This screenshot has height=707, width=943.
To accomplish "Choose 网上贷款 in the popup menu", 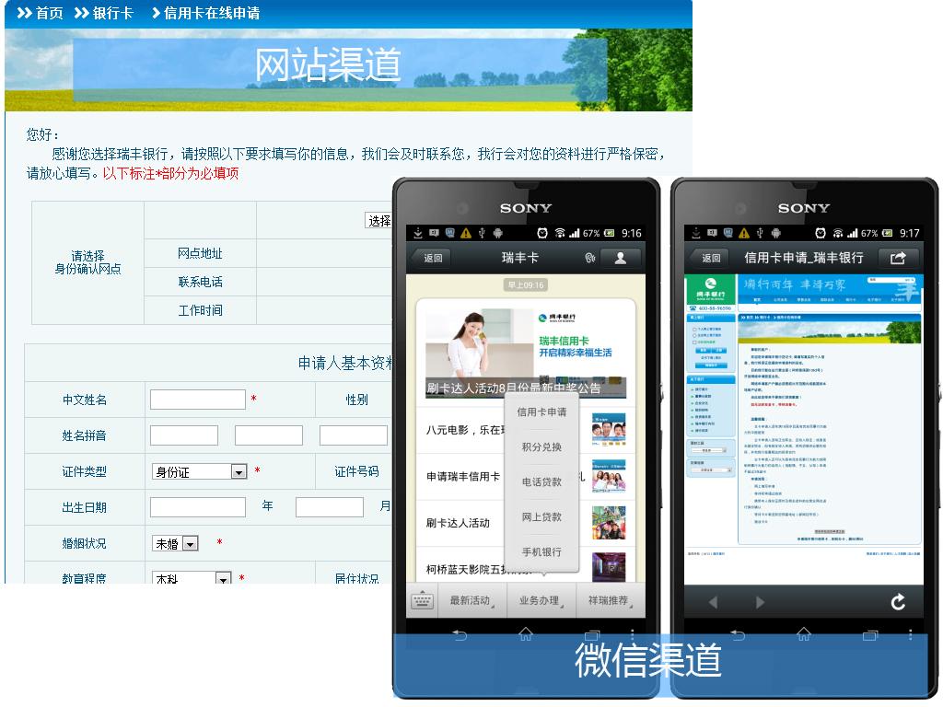I will point(541,516).
